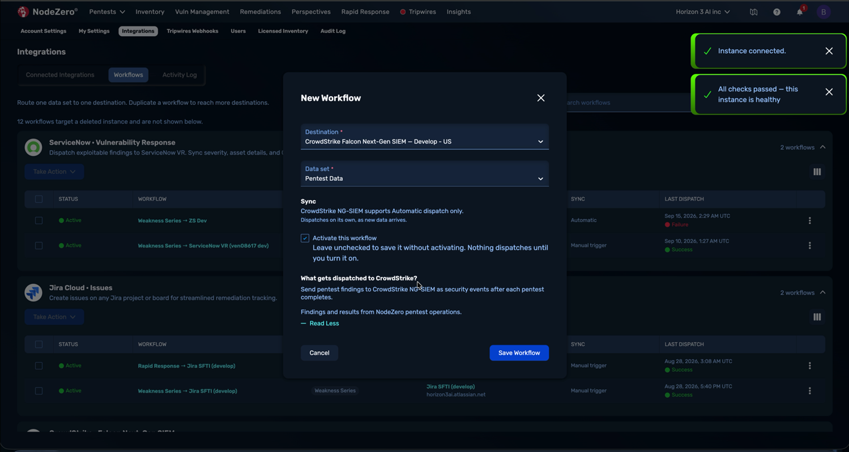Switch to Activity Log tab
849x452 pixels.
coord(180,75)
